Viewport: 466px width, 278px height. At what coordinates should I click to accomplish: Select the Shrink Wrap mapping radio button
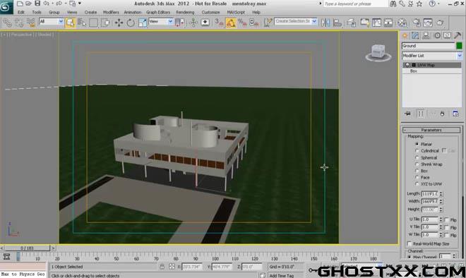coord(417,164)
